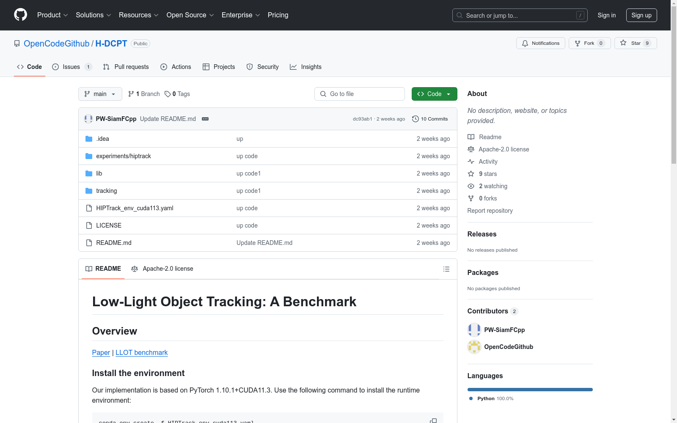Open the HIPTrack_env_cuda113.yaml file name
This screenshot has width=677, height=423.
[135, 208]
